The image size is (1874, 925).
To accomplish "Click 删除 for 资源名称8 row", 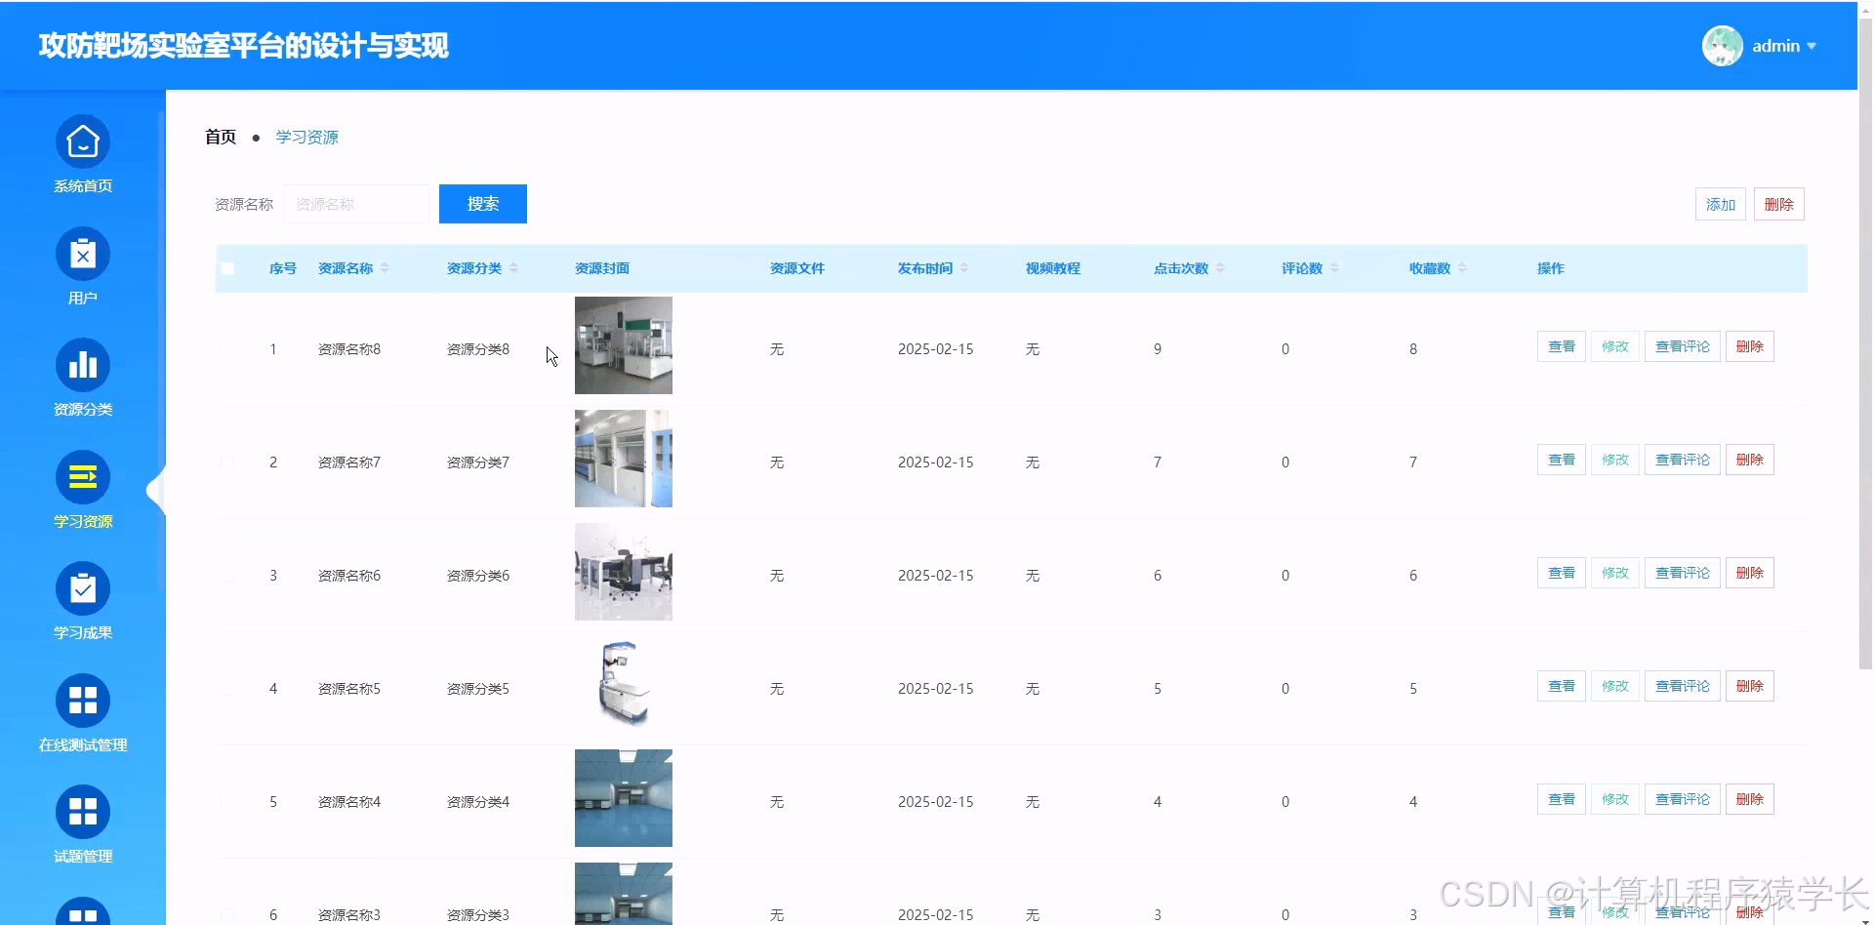I will tap(1750, 346).
